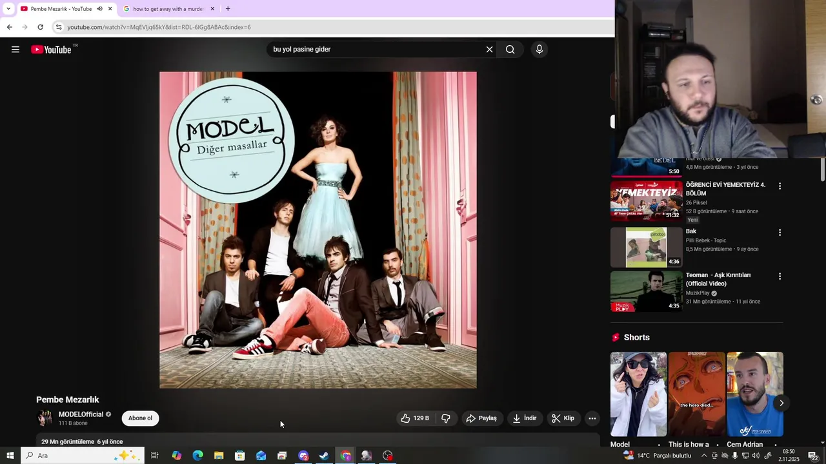Open File Explorer from taskbar
Viewport: 826px width, 464px height.
[x=219, y=456]
